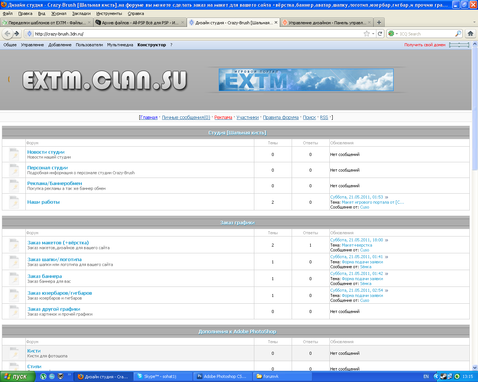Image resolution: width=478 pixels, height=382 pixels.
Task: Click the page vertical scrollbar thumb
Action: [475, 108]
